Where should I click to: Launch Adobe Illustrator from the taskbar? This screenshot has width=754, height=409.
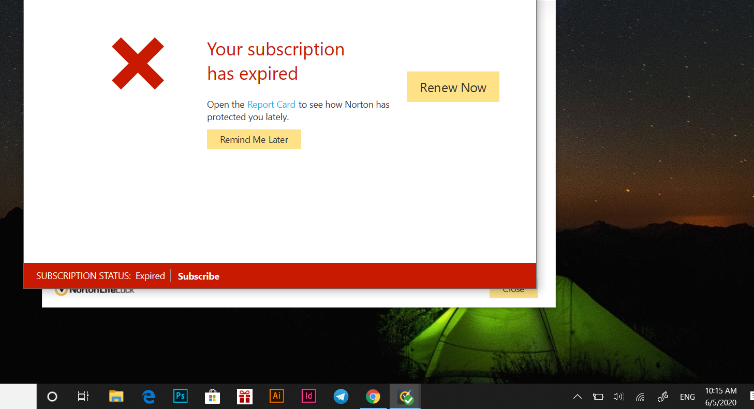point(277,397)
